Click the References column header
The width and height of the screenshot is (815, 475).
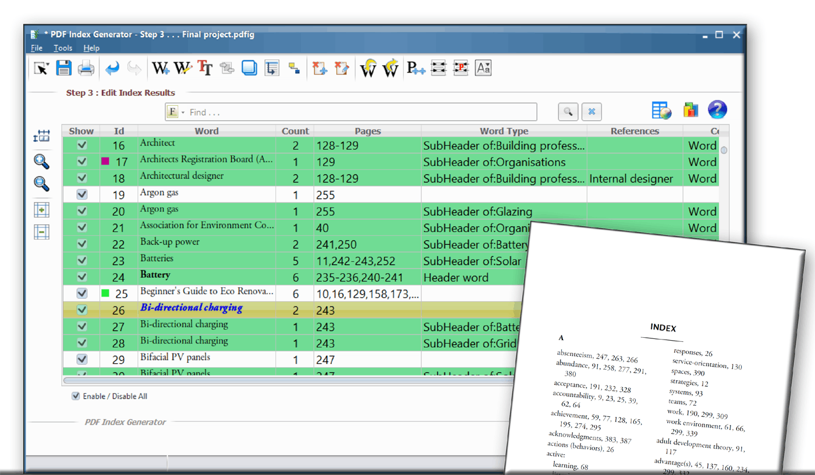[635, 131]
